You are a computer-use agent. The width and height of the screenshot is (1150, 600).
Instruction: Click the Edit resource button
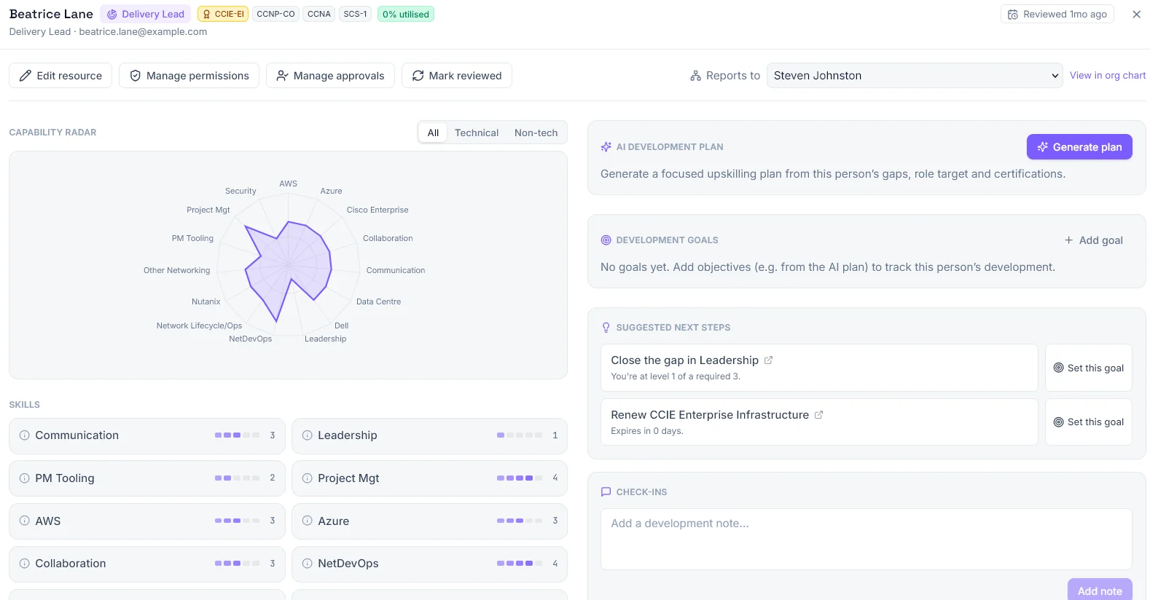pyautogui.click(x=60, y=76)
